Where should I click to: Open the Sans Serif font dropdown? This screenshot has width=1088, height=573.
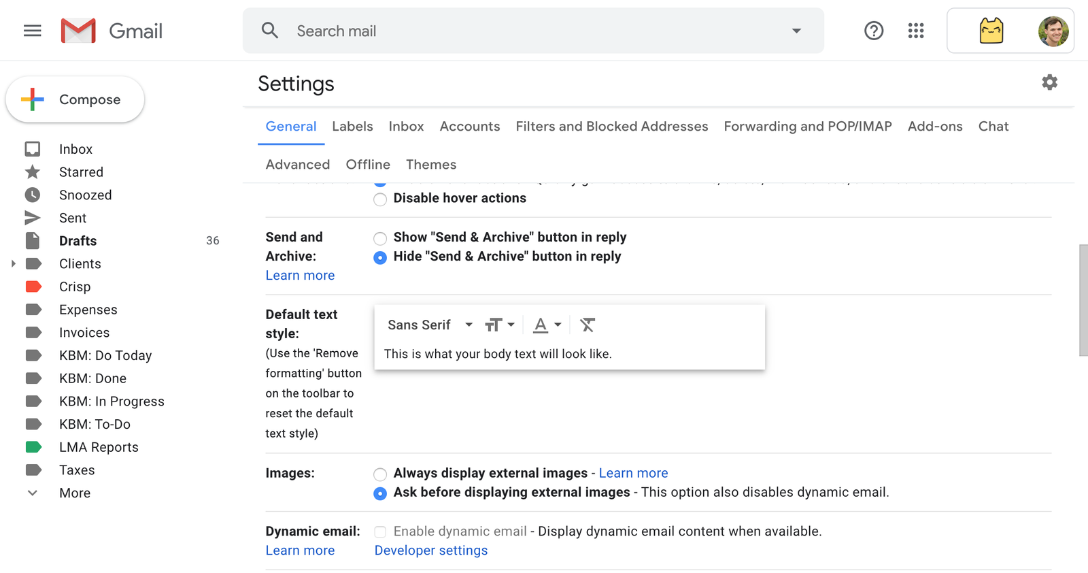point(430,325)
